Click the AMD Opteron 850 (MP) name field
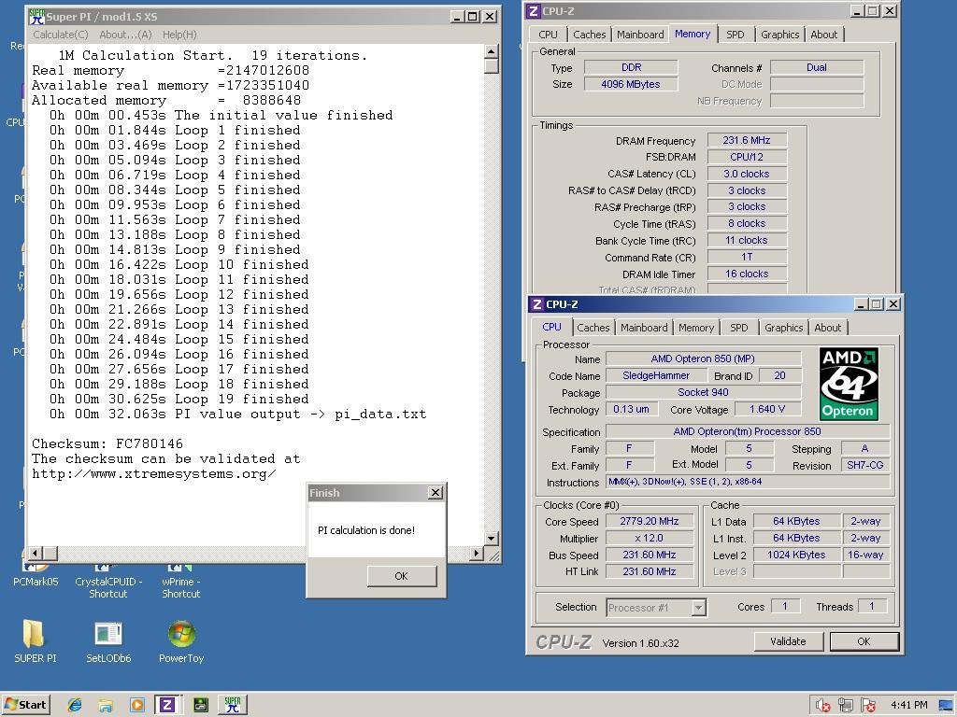The height and width of the screenshot is (717, 957). tap(703, 358)
